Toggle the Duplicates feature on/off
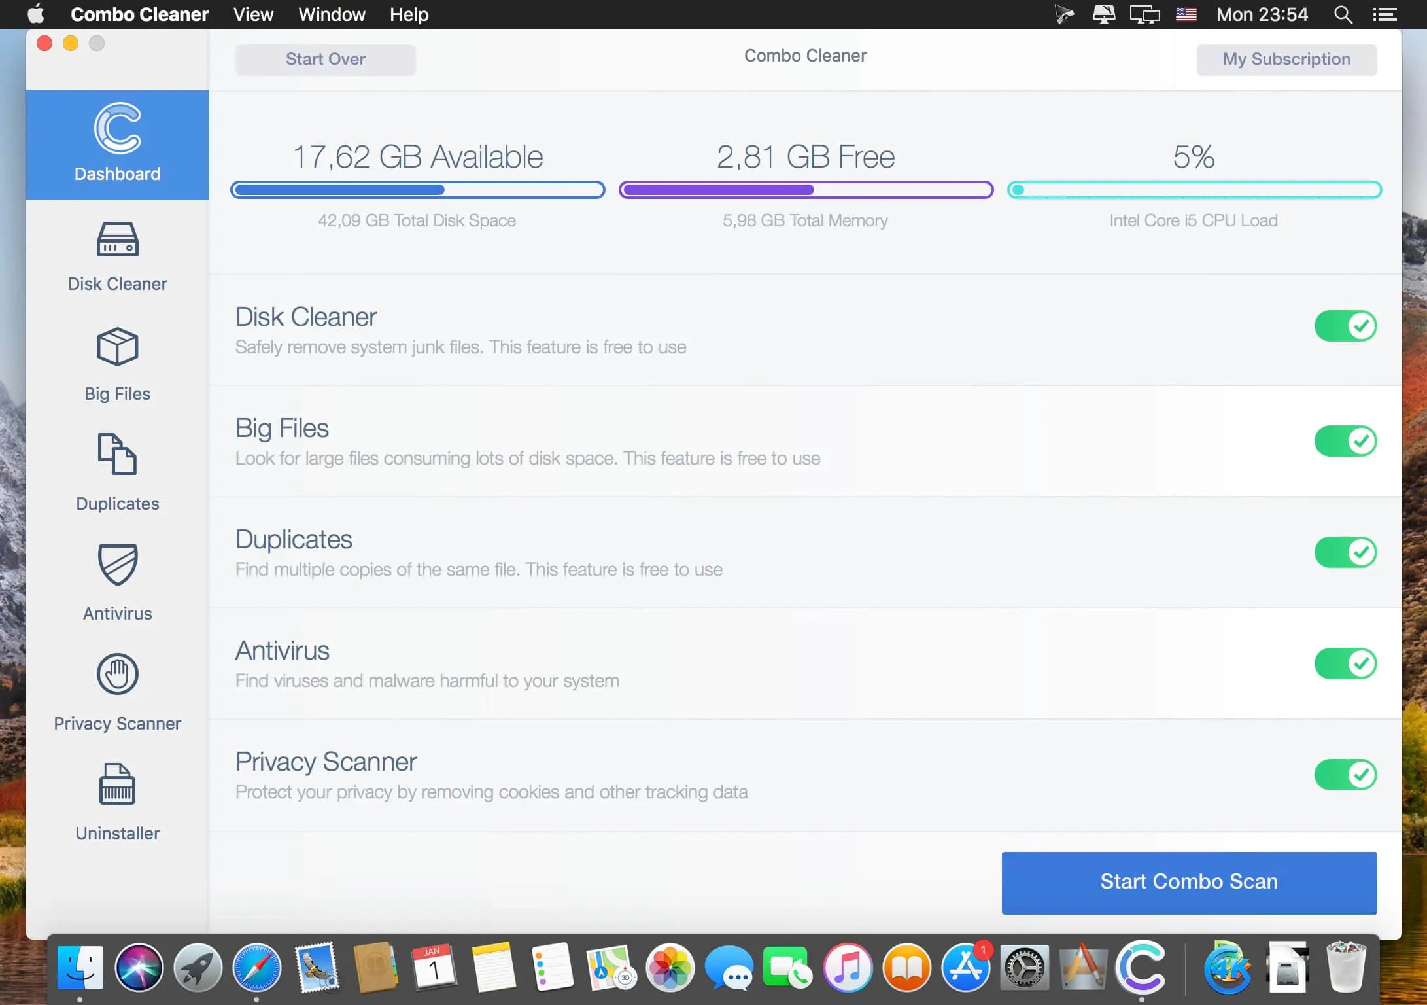The height and width of the screenshot is (1005, 1427). point(1345,552)
